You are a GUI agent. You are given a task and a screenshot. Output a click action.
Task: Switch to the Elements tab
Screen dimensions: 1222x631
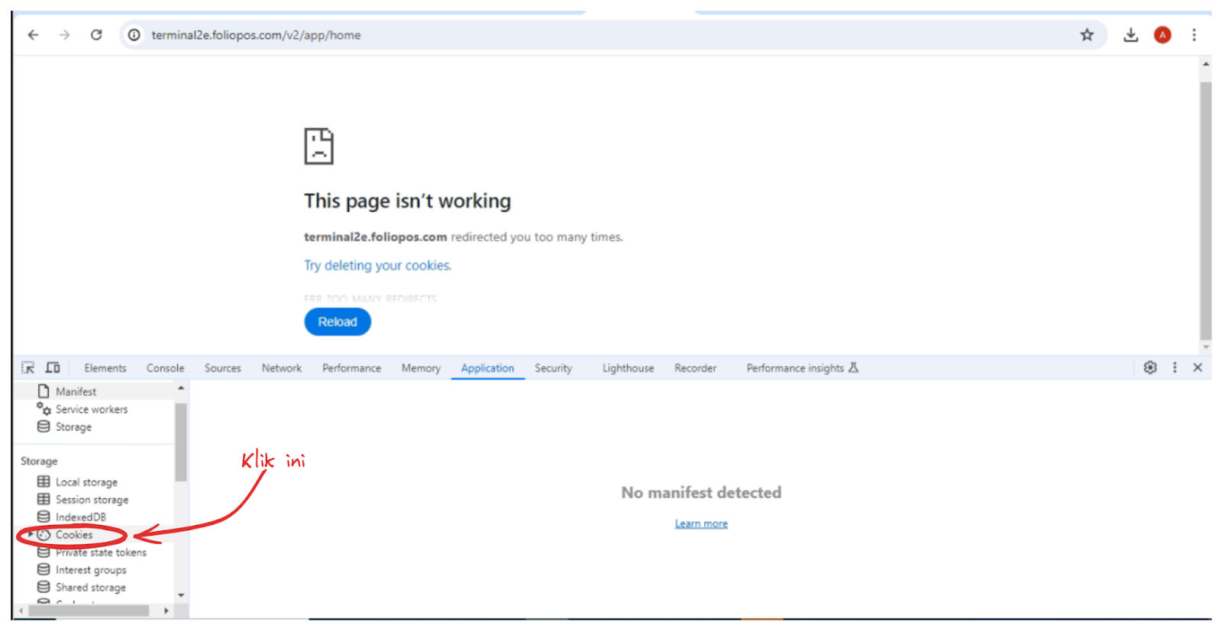(x=105, y=368)
